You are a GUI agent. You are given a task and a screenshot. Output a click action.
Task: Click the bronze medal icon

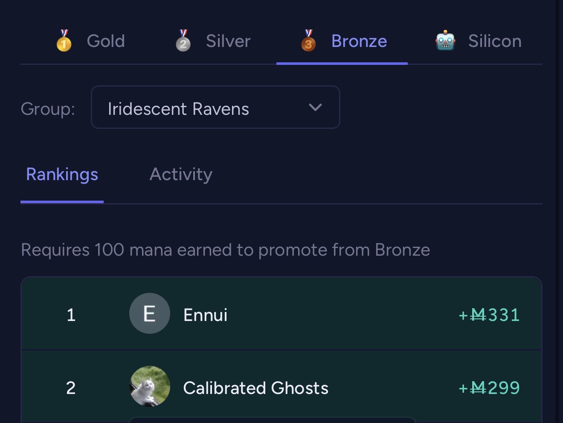point(308,41)
